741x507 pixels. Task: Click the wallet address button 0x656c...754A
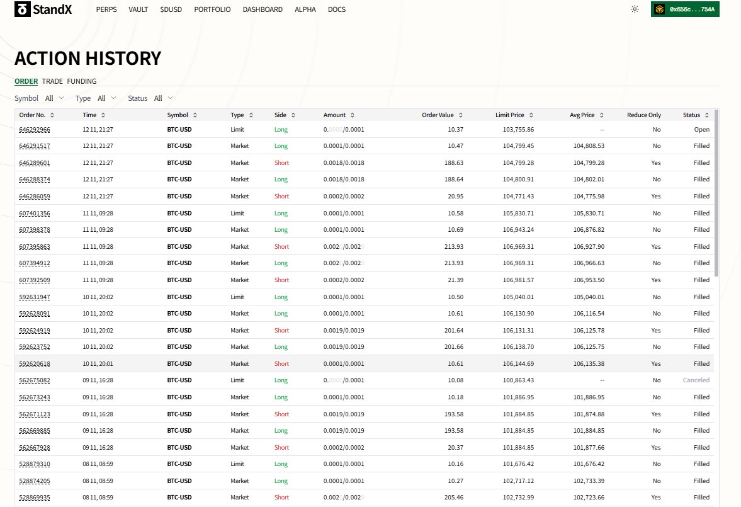point(685,9)
